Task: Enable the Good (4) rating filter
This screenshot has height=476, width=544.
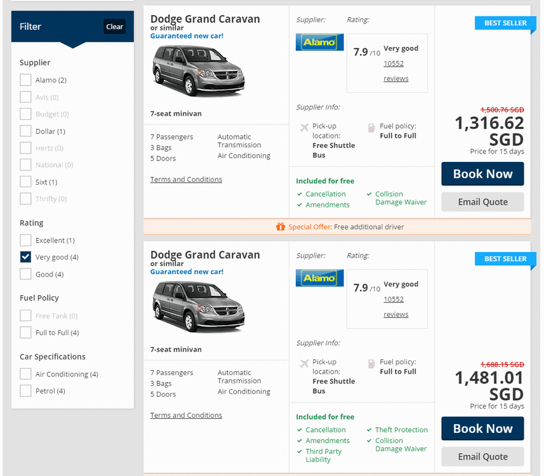Action: tap(25, 274)
